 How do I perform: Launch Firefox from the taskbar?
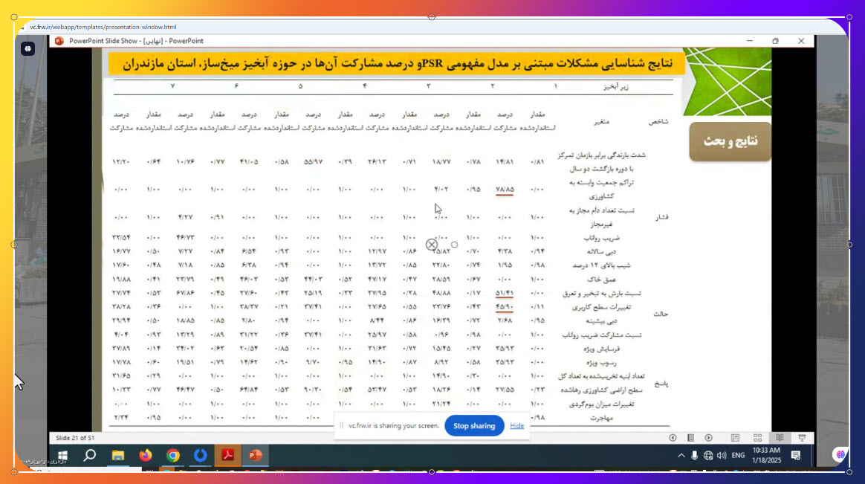(145, 455)
